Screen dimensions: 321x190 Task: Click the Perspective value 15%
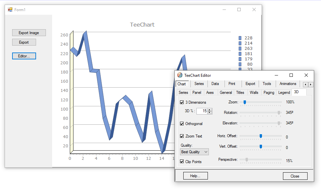coord(289,161)
